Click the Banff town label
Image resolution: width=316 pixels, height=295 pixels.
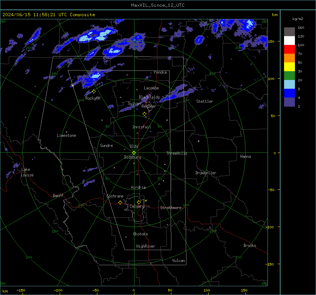click(x=58, y=196)
